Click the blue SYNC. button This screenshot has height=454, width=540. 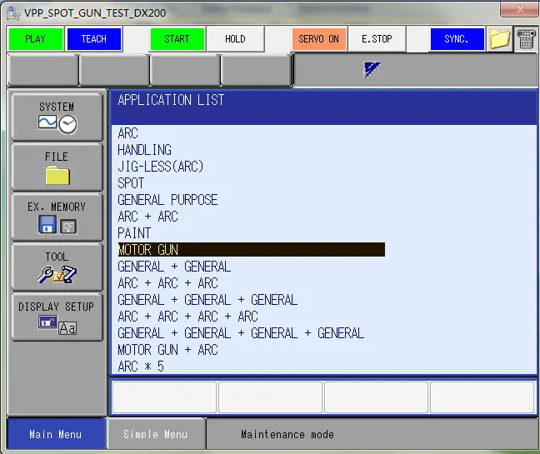click(456, 39)
